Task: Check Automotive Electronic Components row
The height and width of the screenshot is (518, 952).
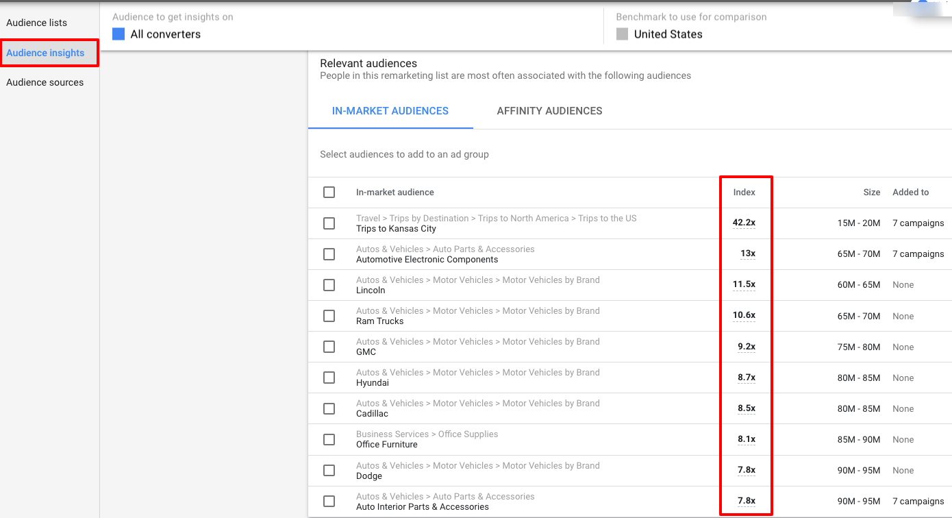Action: pos(329,254)
